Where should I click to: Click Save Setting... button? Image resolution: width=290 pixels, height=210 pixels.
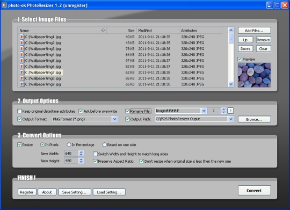point(74,192)
